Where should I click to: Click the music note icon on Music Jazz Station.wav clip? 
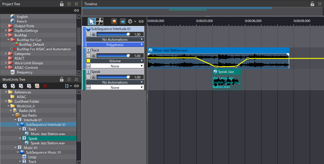(150, 50)
